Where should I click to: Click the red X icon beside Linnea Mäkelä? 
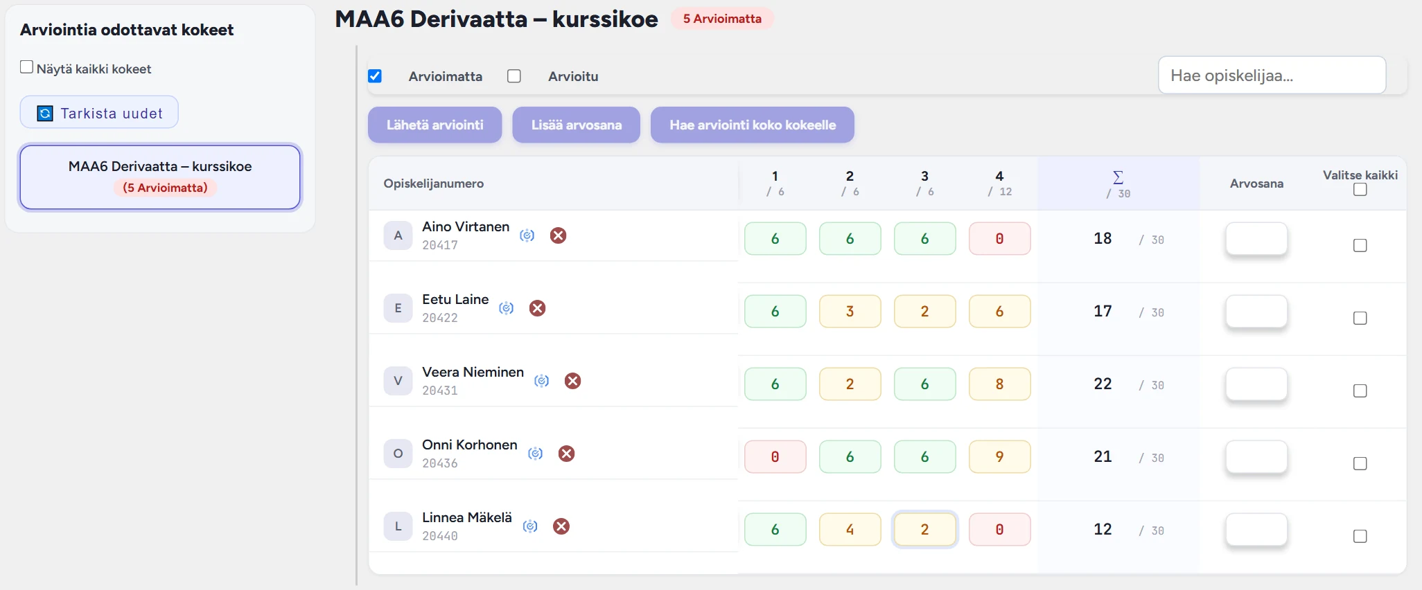[561, 526]
